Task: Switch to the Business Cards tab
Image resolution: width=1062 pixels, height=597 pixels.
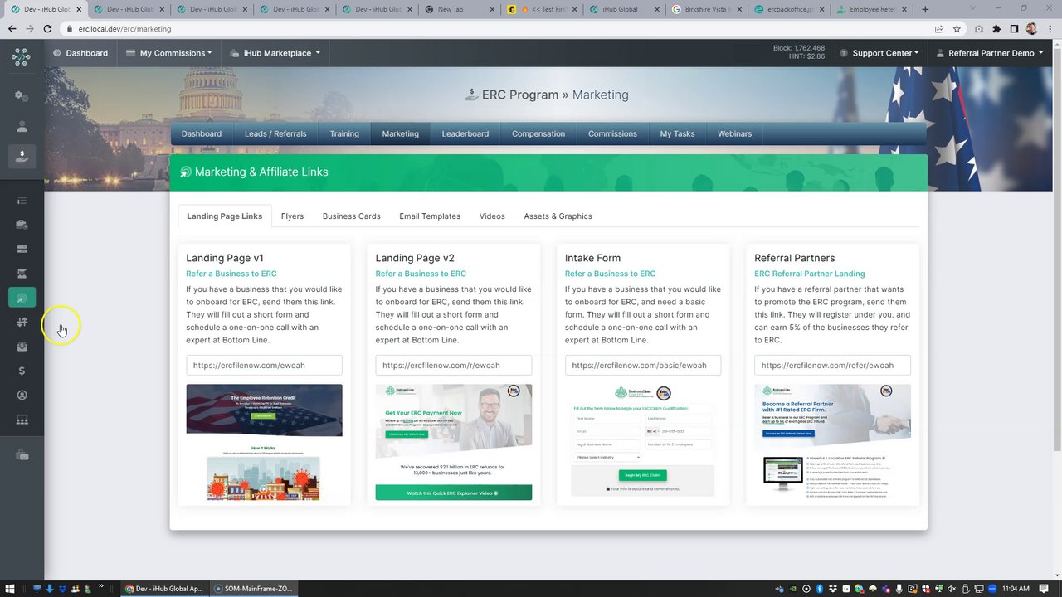Action: pyautogui.click(x=352, y=216)
